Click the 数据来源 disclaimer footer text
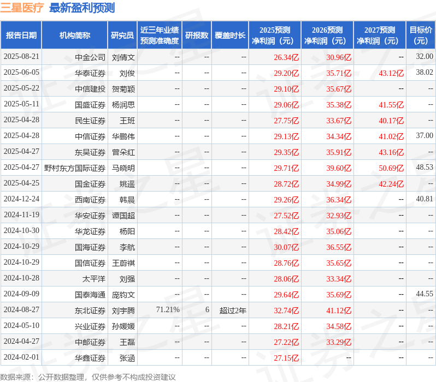This screenshot has width=436, height=382. click(88, 377)
